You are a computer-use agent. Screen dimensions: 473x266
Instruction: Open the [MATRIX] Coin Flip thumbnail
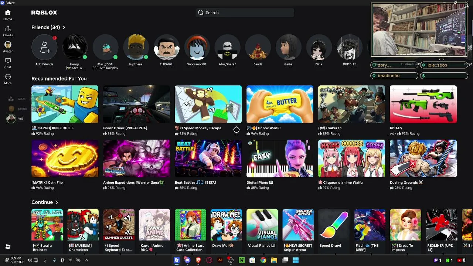[65, 158]
